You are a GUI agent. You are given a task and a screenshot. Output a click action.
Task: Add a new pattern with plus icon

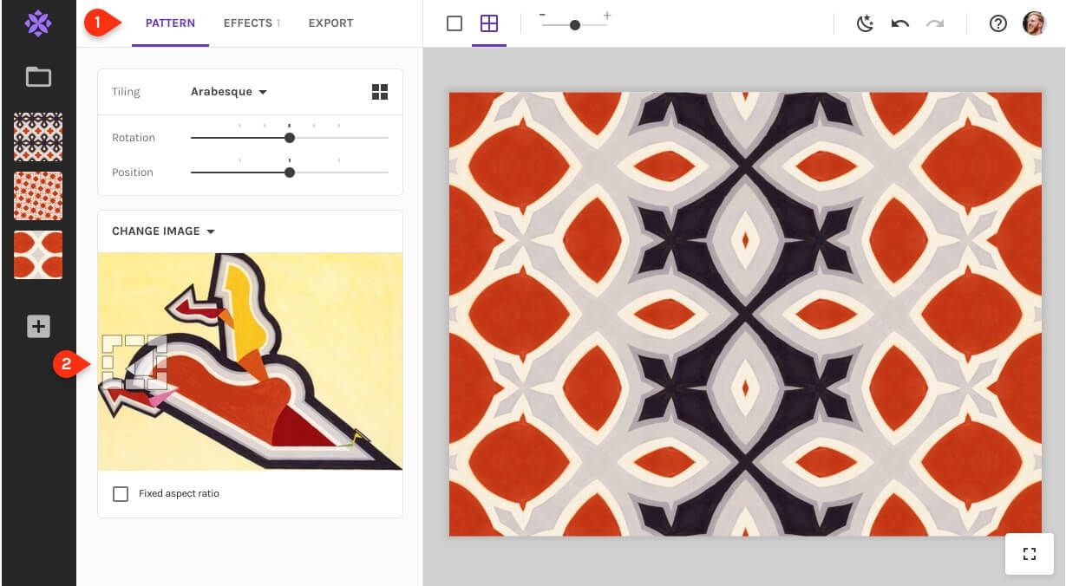[38, 326]
